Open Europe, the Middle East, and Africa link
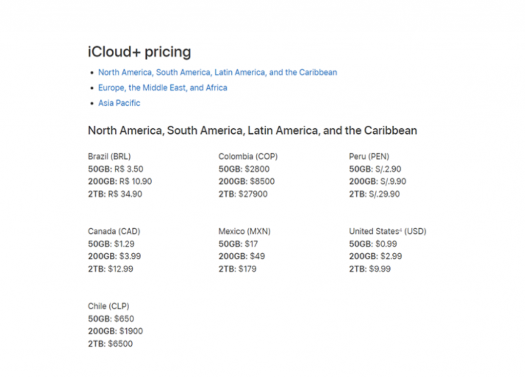525x378 pixels. point(163,88)
